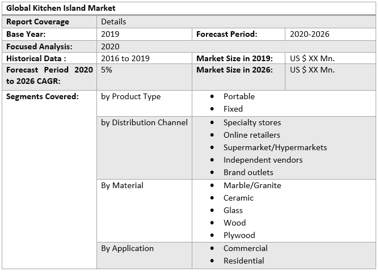Click the 'By Application' segment cell
The width and height of the screenshot is (379, 272).
[x=127, y=248]
